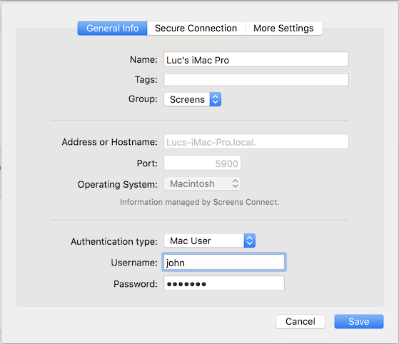Open the Group dropdown showing Screens
Image resolution: width=399 pixels, height=344 pixels.
tap(193, 99)
